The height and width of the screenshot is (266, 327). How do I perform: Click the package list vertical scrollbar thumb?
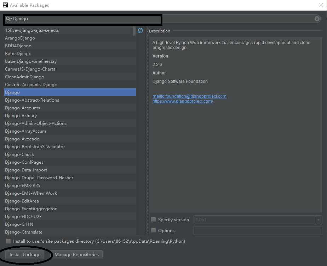click(134, 31)
